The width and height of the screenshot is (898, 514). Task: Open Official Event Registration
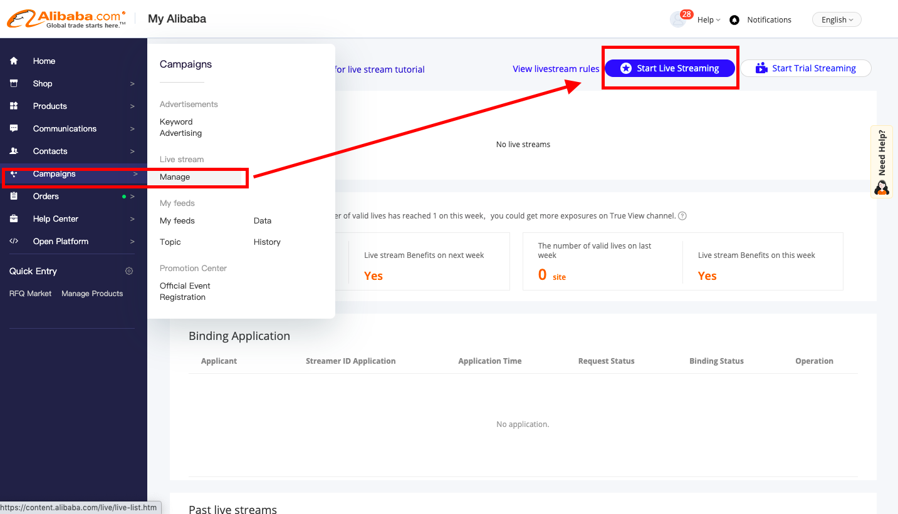(x=185, y=291)
